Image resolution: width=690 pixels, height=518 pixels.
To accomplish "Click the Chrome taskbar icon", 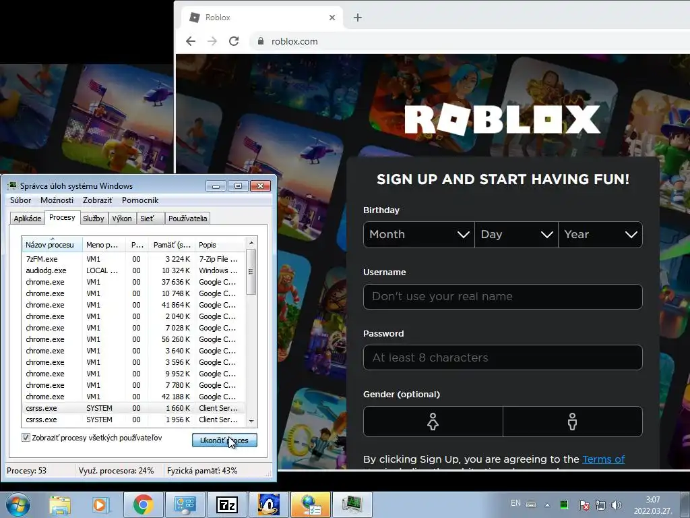I will [x=143, y=505].
